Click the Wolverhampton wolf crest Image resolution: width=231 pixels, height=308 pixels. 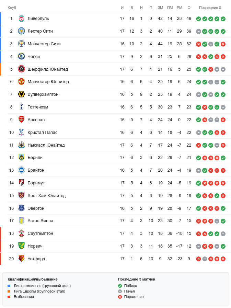[x=21, y=94]
